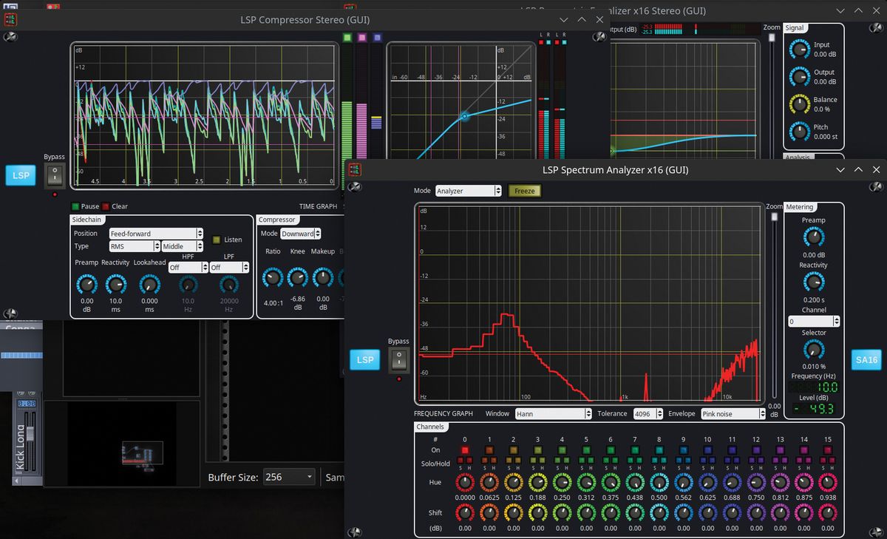Click the LSP logo on the Spectrum Analyzer
This screenshot has width=887, height=539.
[x=364, y=359]
